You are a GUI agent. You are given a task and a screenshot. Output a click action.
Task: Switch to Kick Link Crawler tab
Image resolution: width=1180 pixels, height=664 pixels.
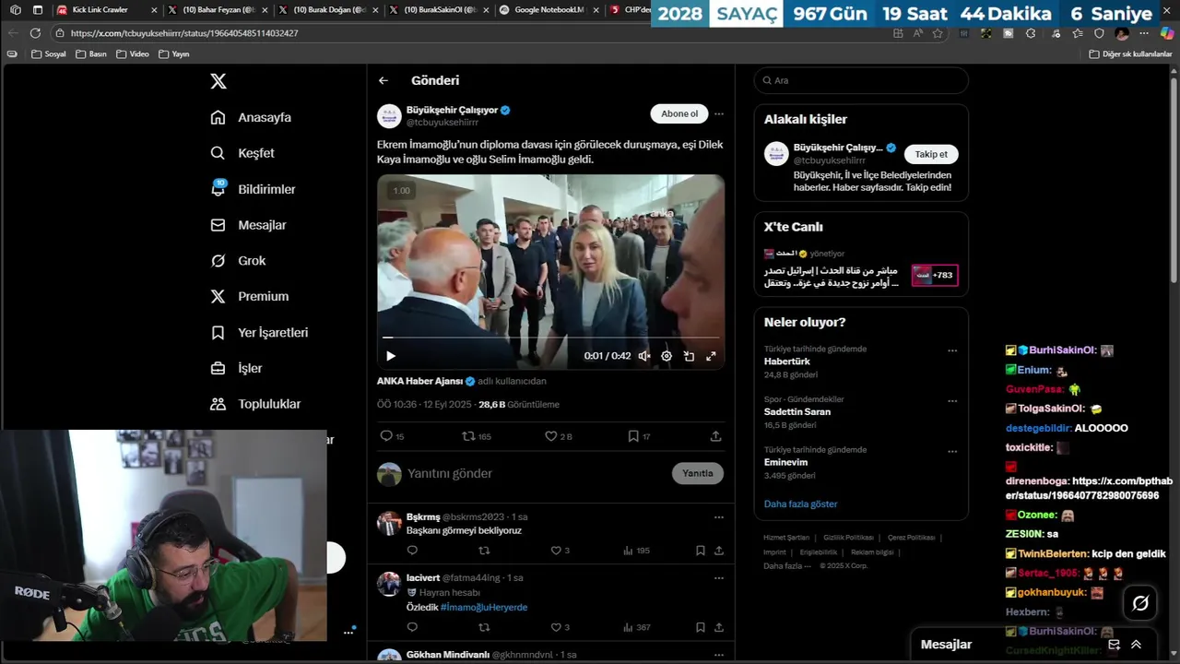105,10
